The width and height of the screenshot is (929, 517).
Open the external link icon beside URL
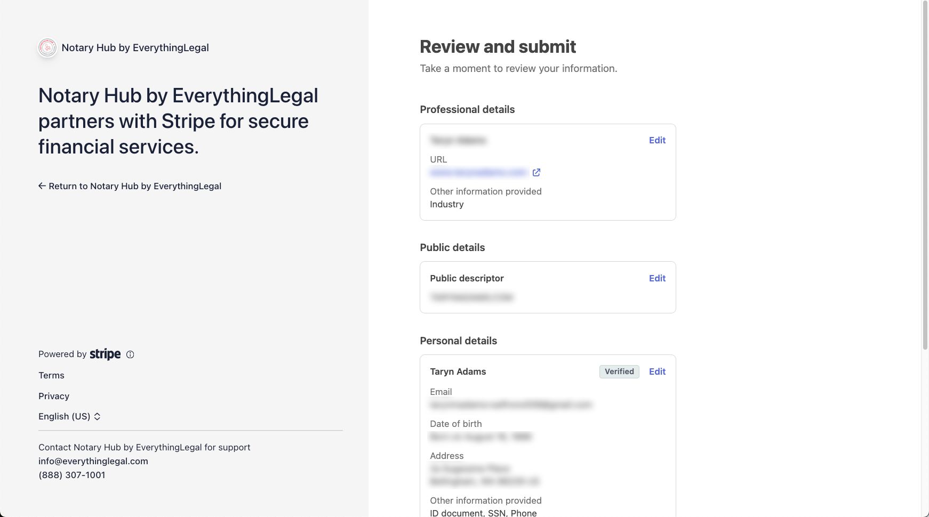point(536,172)
